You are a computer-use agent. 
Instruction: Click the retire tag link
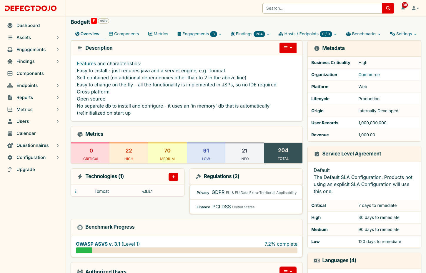104,21
